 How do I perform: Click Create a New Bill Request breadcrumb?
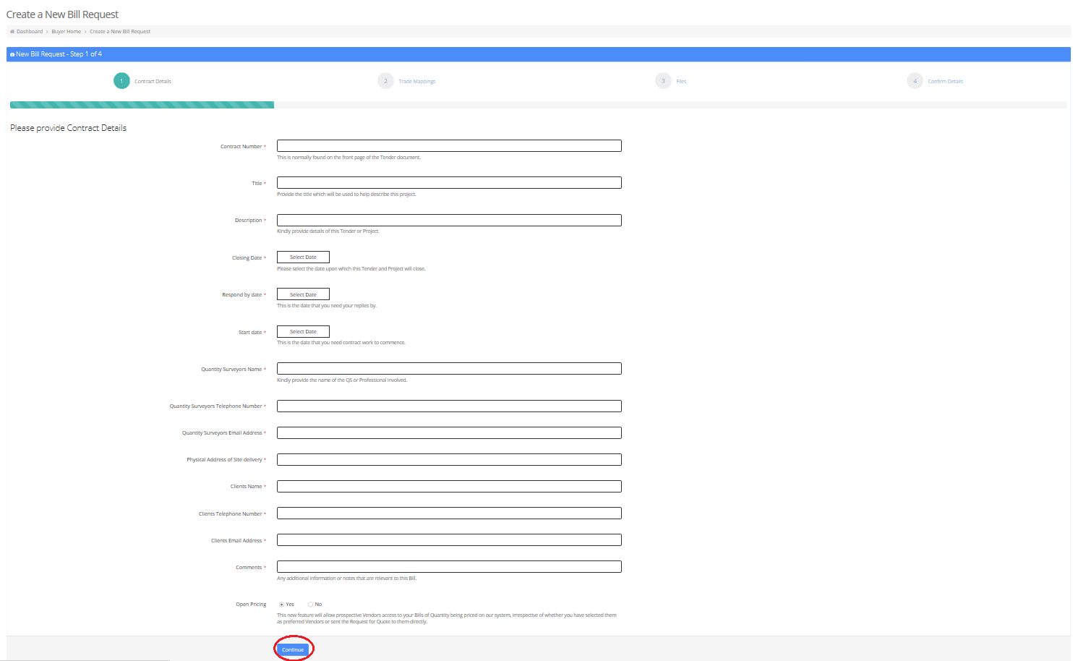coord(120,32)
